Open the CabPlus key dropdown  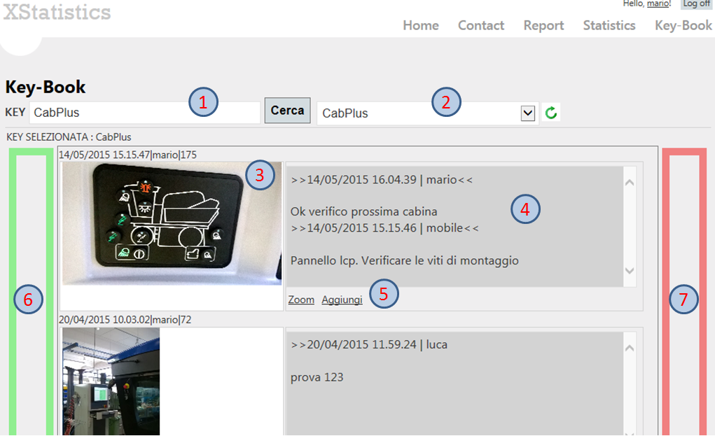[528, 113]
